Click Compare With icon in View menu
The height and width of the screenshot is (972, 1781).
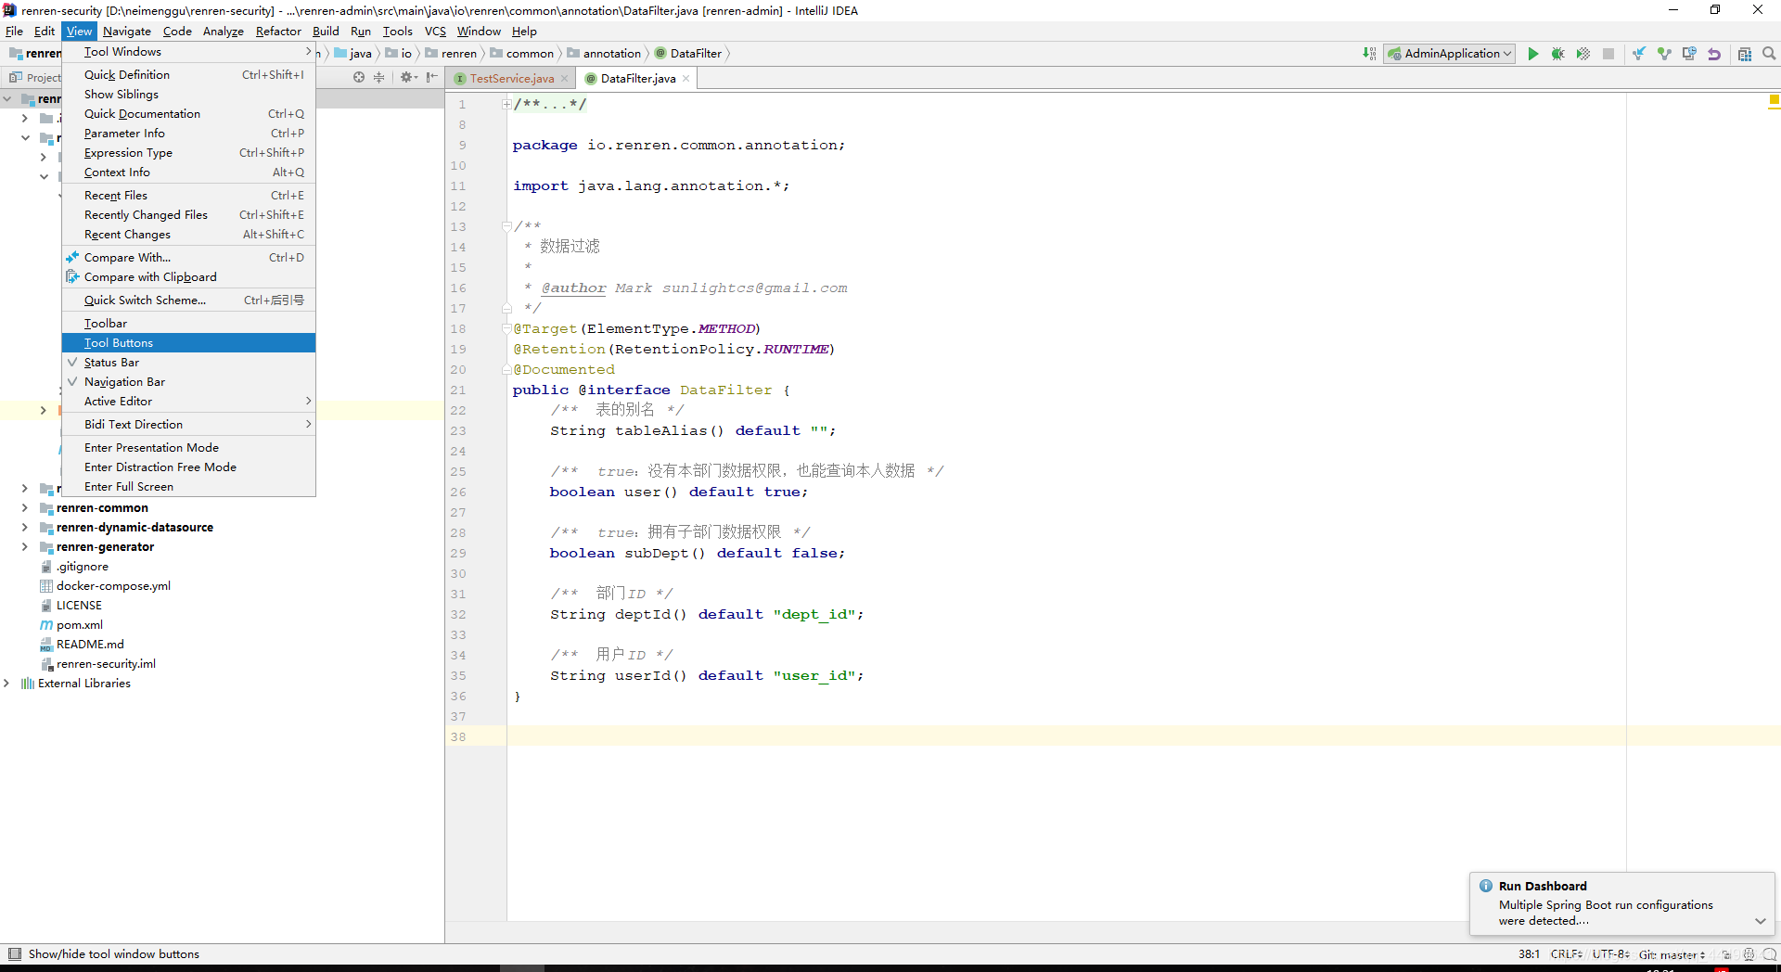pyautogui.click(x=72, y=257)
